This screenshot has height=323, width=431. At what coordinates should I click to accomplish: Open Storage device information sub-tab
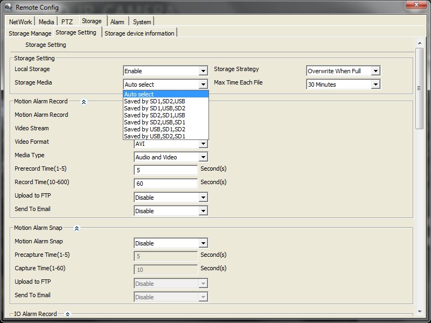(x=140, y=33)
